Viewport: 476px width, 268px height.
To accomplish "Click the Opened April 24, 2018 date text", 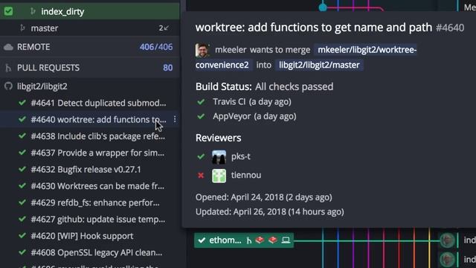I will click(x=263, y=197).
